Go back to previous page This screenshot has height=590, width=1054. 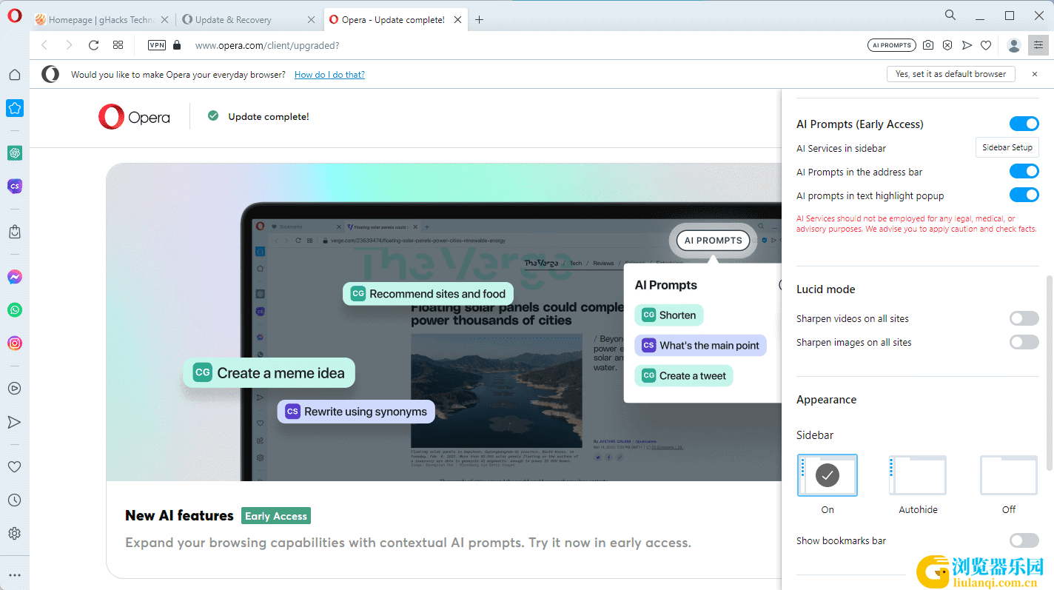(x=44, y=45)
